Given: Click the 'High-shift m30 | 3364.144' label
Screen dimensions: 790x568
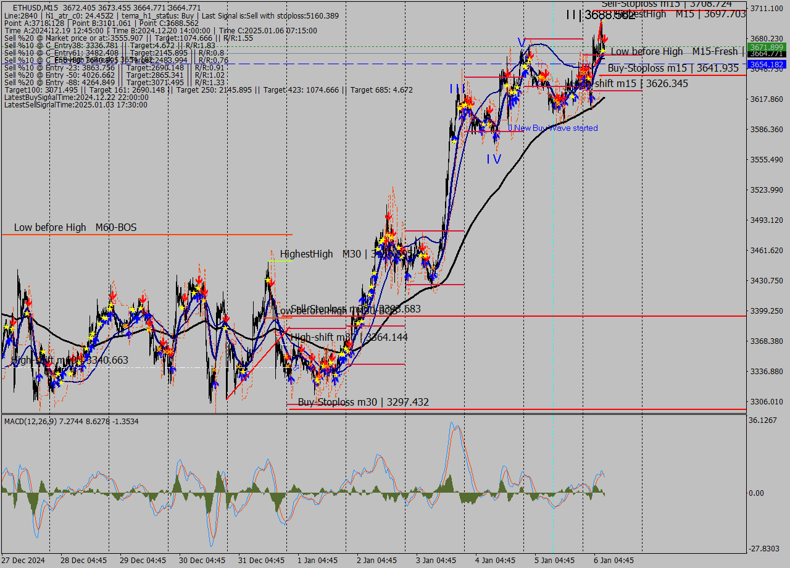Looking at the screenshot, I should click(x=349, y=337).
